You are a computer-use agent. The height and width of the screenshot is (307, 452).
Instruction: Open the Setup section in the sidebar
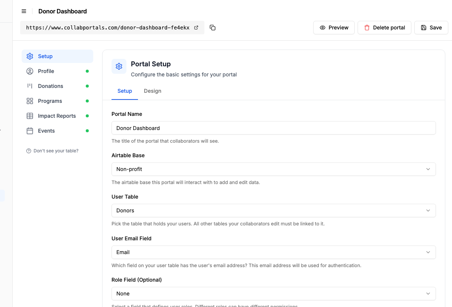pos(57,56)
